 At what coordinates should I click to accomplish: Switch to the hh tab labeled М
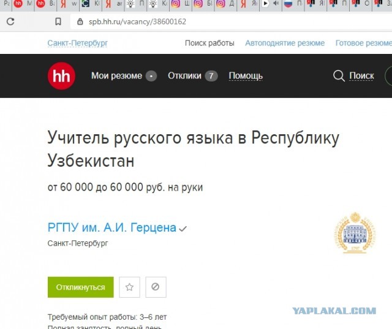[x=23, y=4]
